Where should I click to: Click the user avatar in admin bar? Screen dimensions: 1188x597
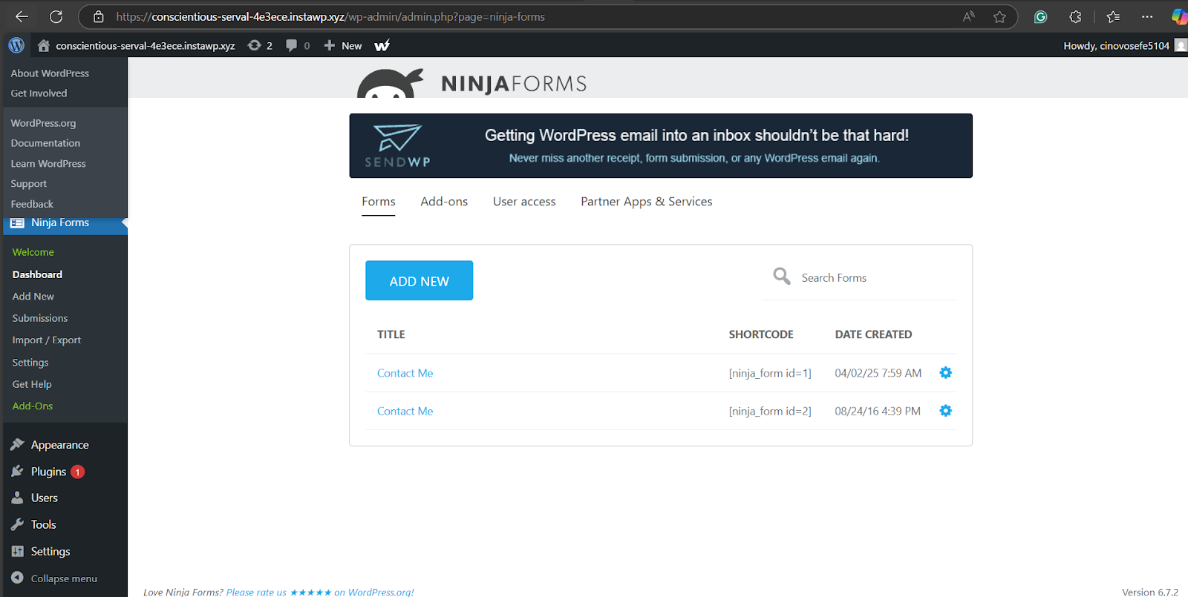click(x=1181, y=45)
